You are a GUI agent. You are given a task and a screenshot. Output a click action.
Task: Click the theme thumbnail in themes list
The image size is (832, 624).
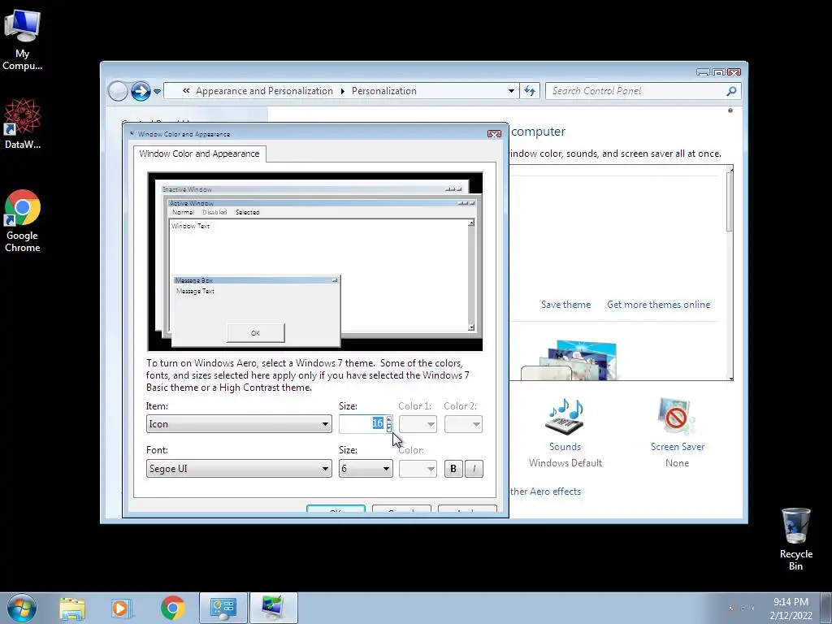pos(570,361)
